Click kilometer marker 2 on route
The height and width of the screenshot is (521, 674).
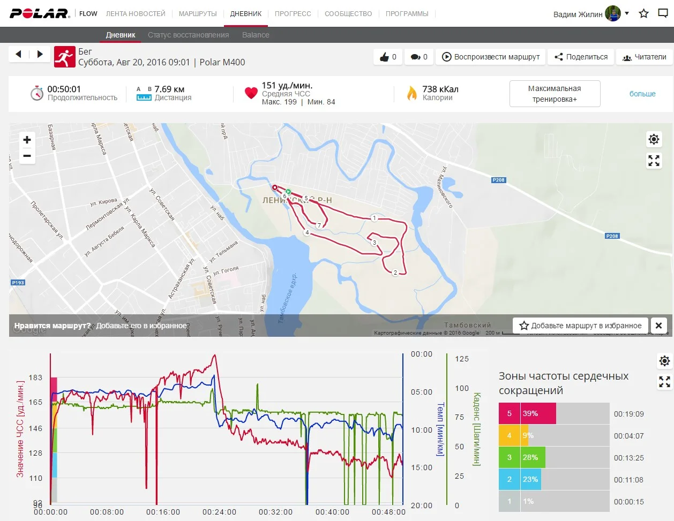pyautogui.click(x=395, y=273)
